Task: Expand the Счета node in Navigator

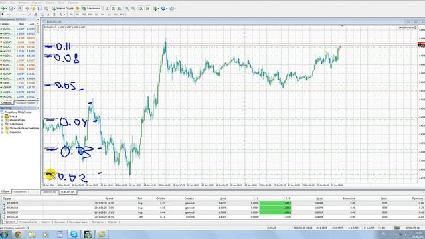Action: pos(2,116)
